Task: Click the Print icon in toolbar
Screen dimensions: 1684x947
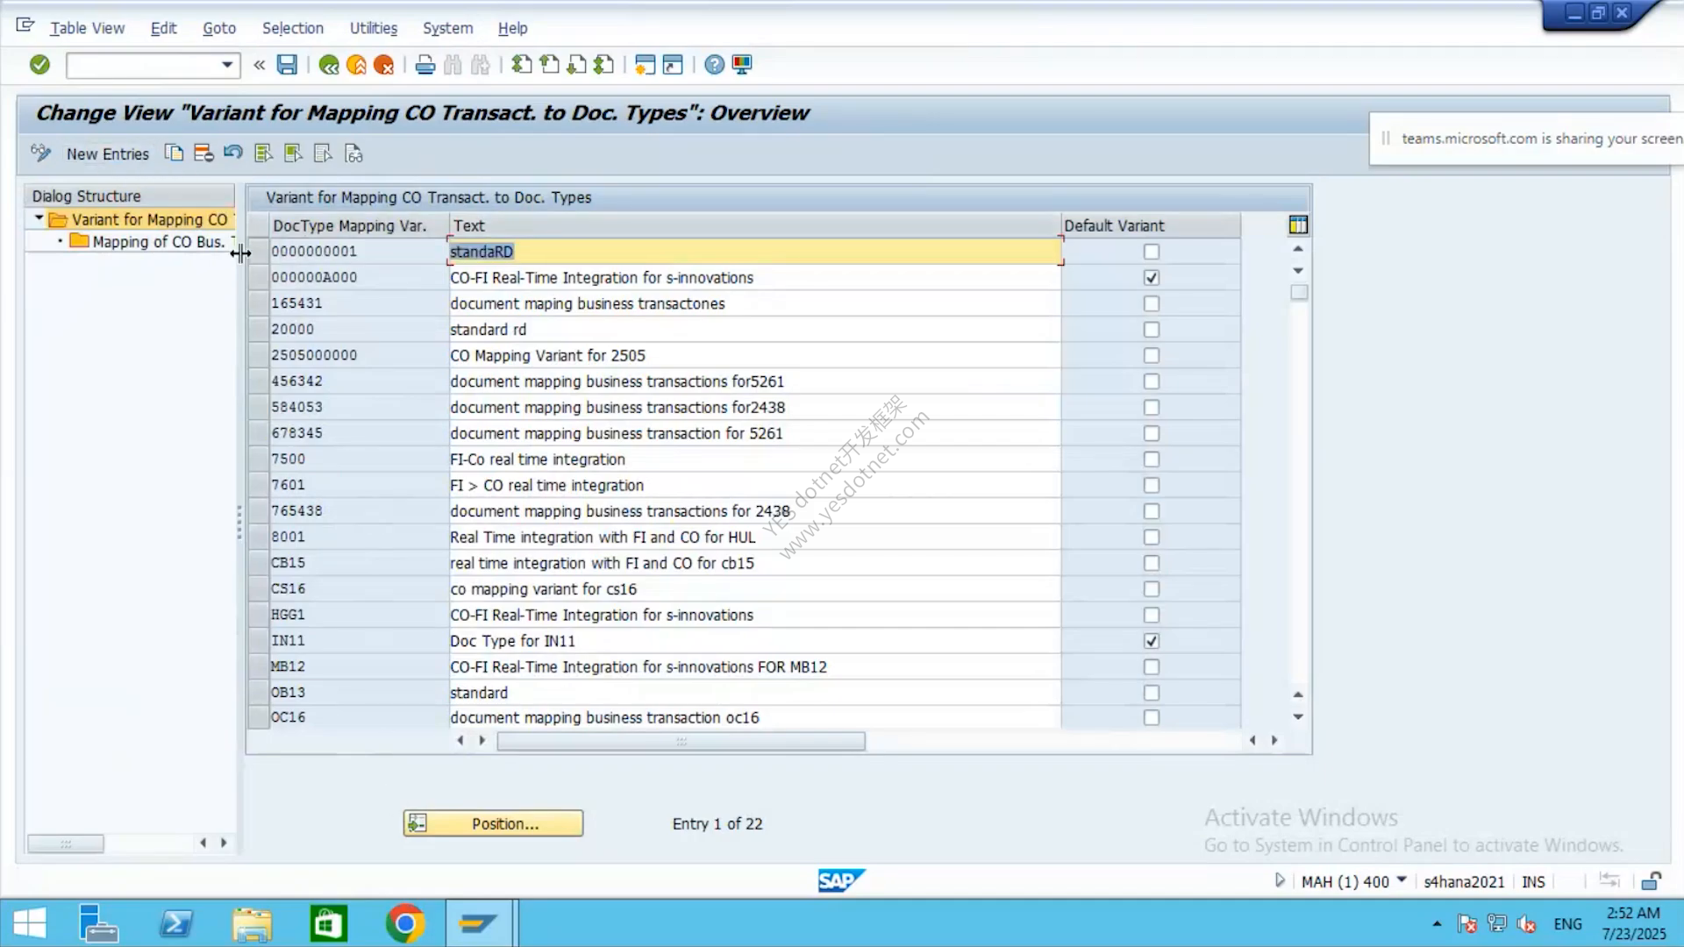Action: pyautogui.click(x=425, y=64)
